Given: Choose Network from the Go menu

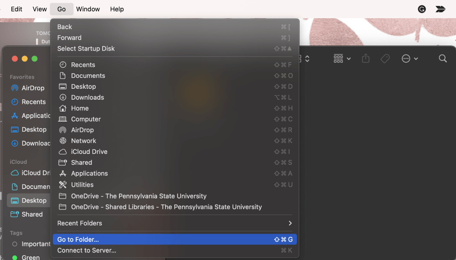Looking at the screenshot, I should [83, 141].
